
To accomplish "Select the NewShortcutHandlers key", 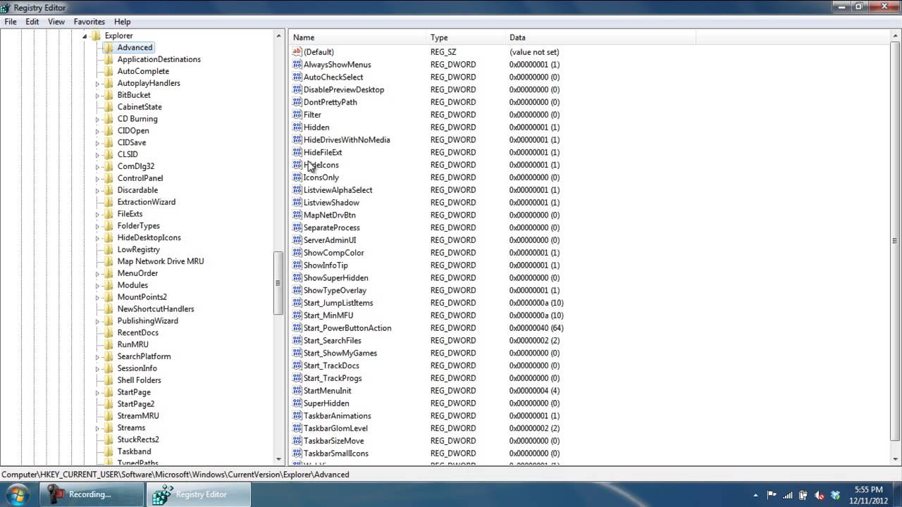I will click(x=156, y=308).
